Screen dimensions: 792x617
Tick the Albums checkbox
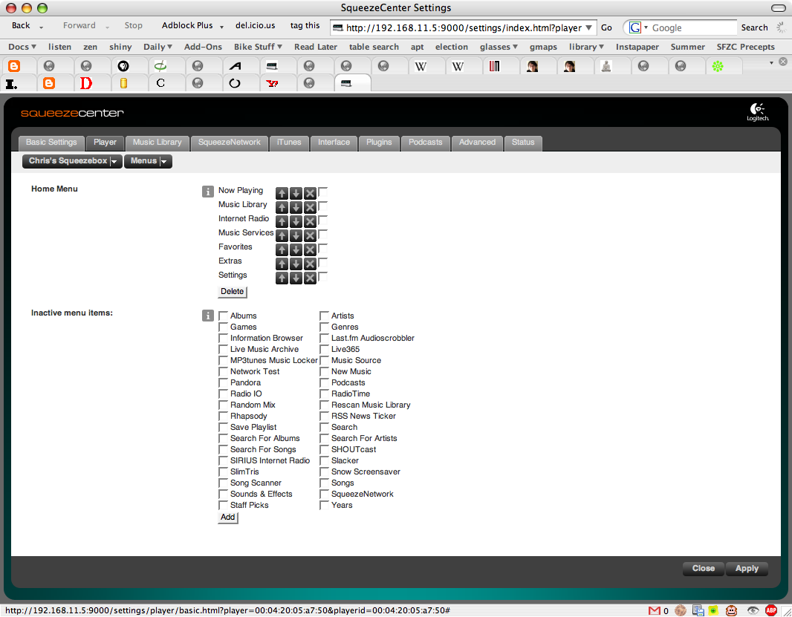pos(224,316)
